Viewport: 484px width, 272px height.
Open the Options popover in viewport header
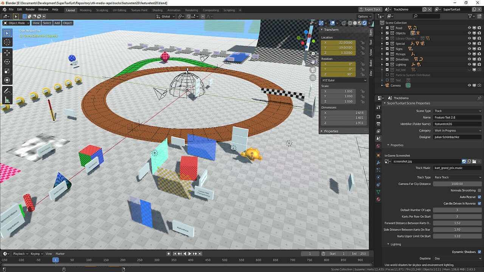pos(363,16)
